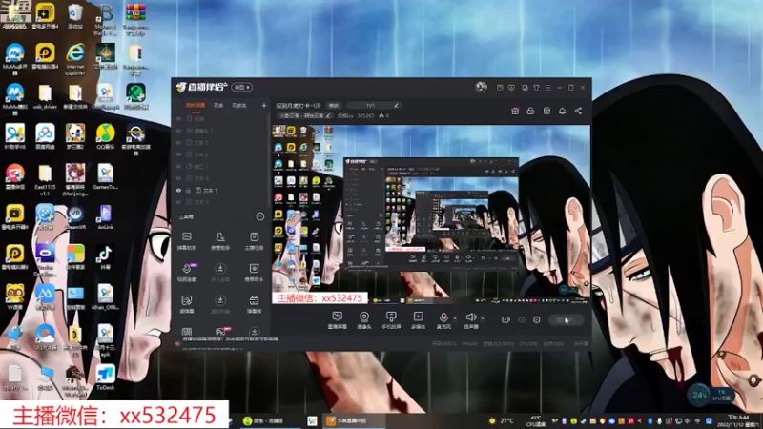The image size is (763, 429).
Task: Click the padlock icon in top-right toolbar
Action: (x=530, y=111)
